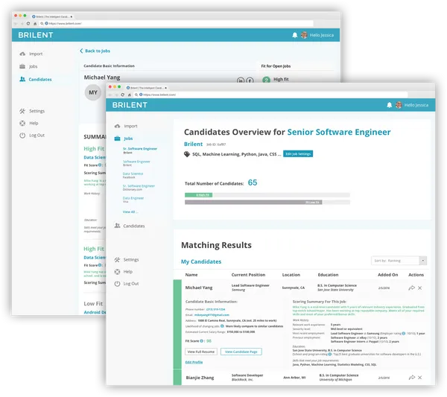Open Settings in the front window sidebar
The height and width of the screenshot is (397, 447).
click(130, 259)
